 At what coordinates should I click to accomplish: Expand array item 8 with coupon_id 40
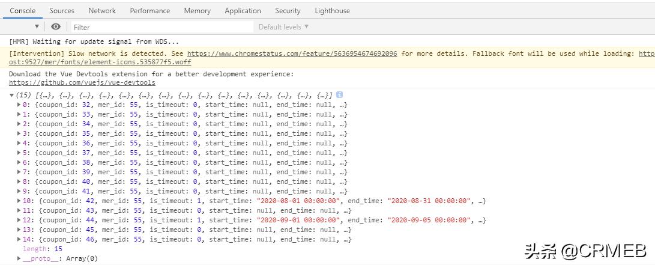[19, 181]
